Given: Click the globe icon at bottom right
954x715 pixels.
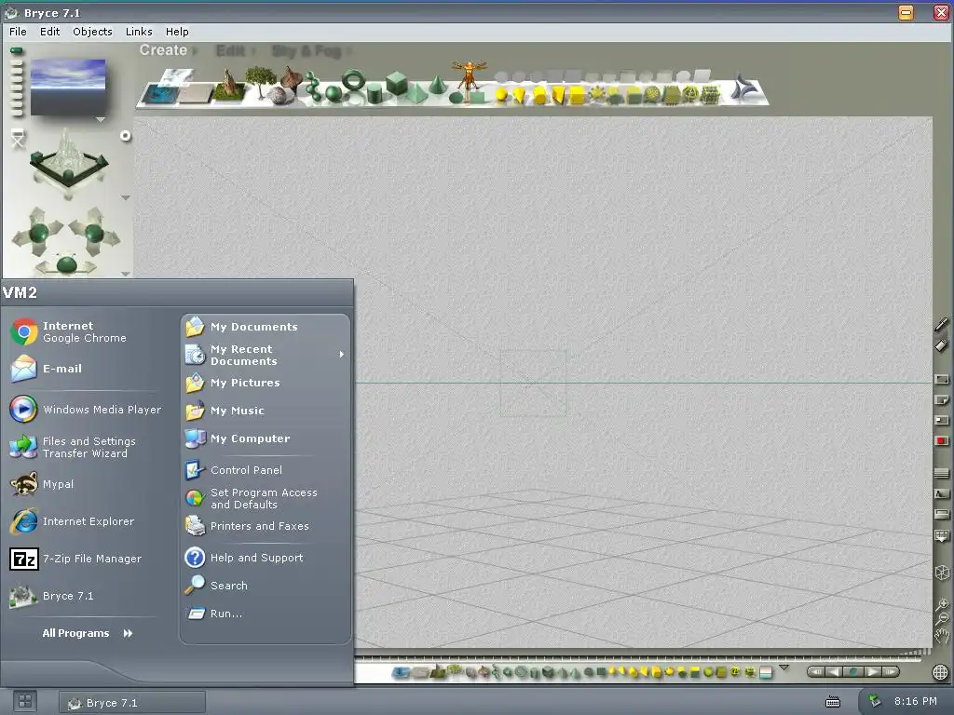Looking at the screenshot, I should (941, 672).
